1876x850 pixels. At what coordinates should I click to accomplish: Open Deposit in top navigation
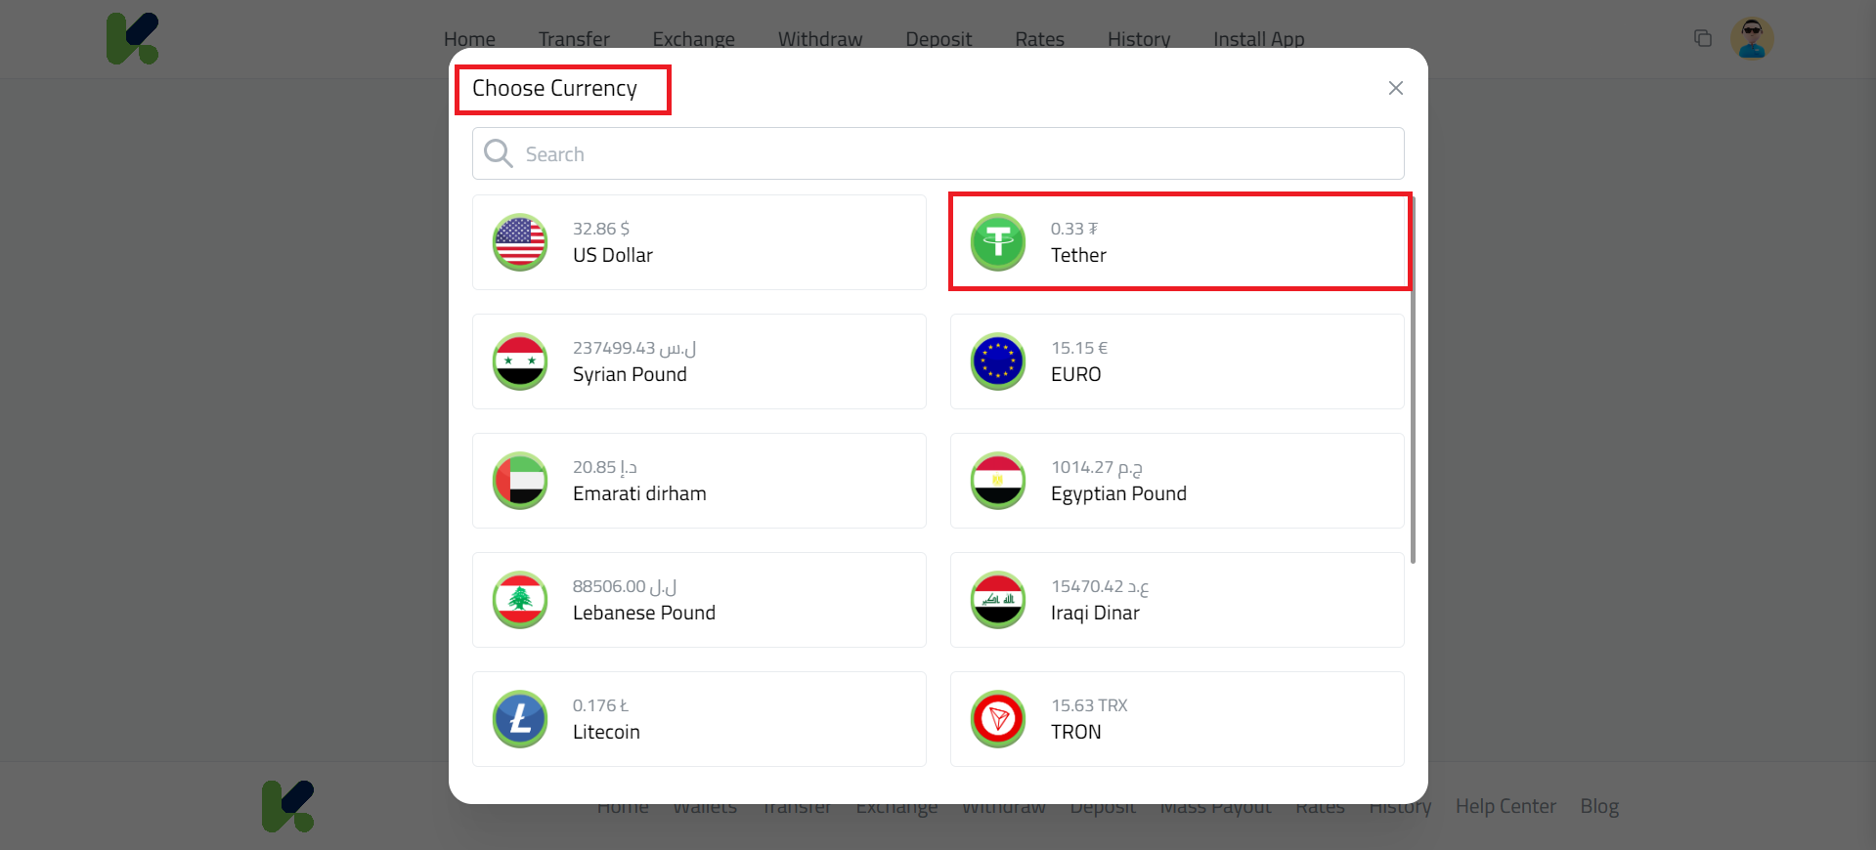(x=938, y=39)
